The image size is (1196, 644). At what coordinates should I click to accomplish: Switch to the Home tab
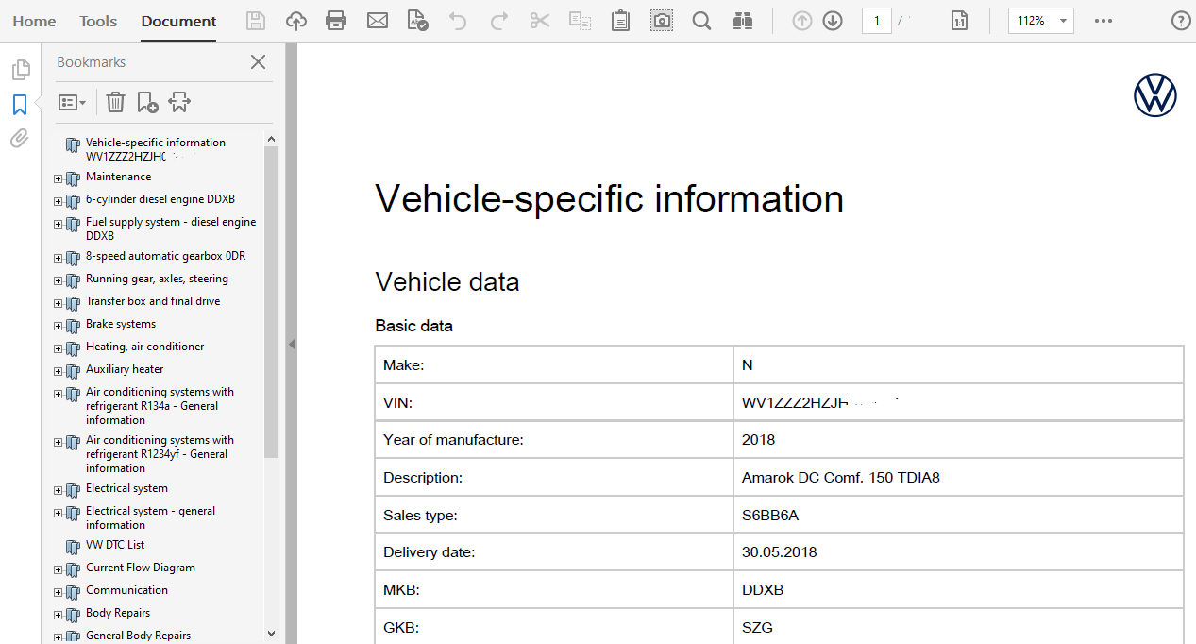tap(34, 21)
